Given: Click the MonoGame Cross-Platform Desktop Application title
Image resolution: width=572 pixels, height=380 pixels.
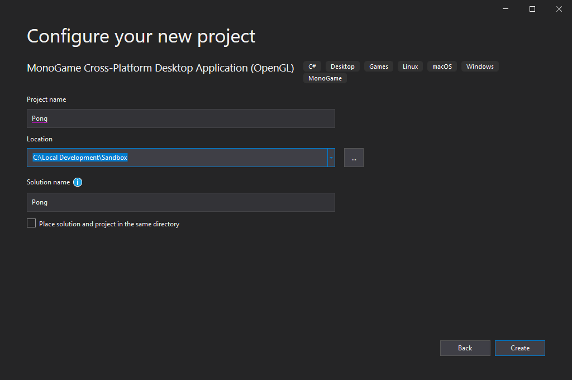Looking at the screenshot, I should (x=160, y=68).
